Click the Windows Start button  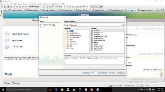[3, 90]
